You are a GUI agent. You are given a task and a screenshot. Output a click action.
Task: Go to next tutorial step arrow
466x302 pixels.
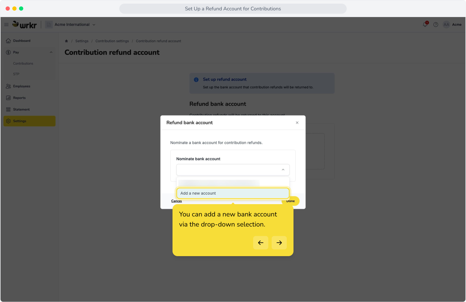(279, 243)
